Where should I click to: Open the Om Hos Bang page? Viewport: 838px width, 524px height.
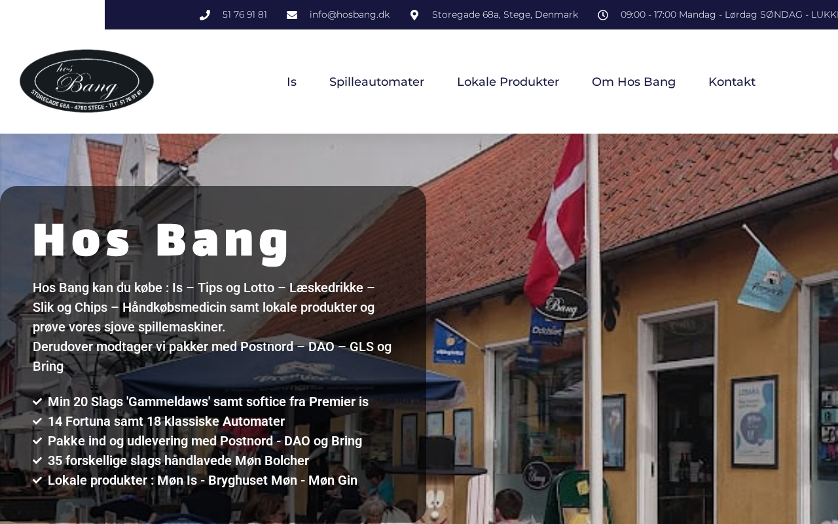coord(634,82)
